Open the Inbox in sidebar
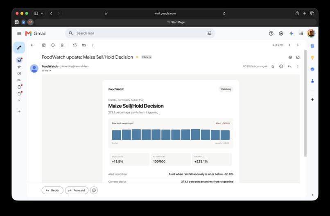The image size is (330, 216). pos(19,60)
